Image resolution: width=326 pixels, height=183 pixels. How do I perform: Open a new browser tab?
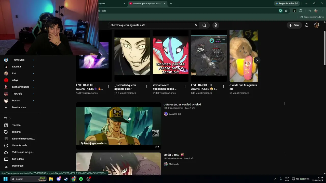(171, 4)
